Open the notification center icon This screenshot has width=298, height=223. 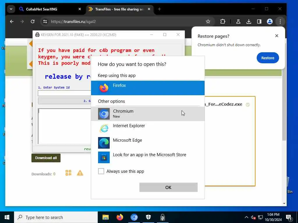click(289, 217)
